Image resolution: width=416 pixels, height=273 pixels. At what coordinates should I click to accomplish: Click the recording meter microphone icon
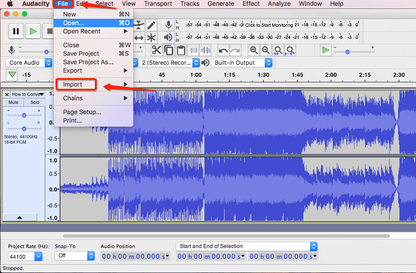tap(168, 25)
